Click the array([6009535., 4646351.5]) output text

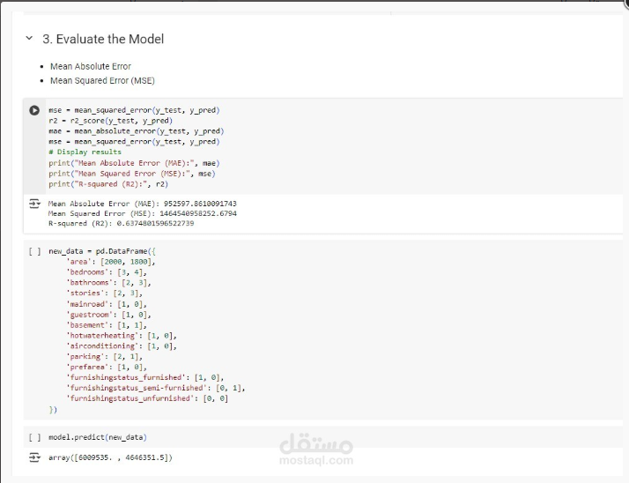pos(110,458)
